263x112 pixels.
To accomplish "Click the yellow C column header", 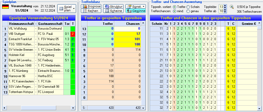I will (233, 24).
